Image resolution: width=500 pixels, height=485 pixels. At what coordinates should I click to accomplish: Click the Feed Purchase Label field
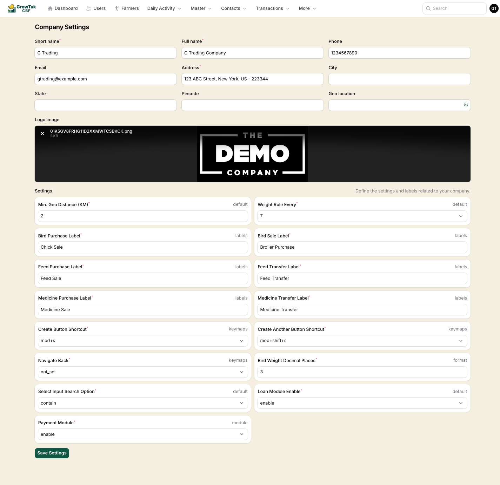(143, 278)
